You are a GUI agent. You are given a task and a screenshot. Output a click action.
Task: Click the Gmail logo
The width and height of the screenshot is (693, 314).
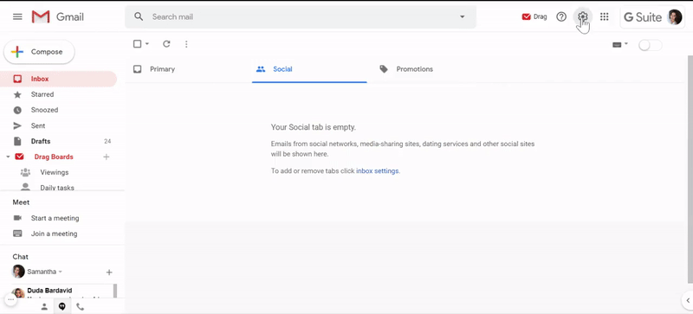point(58,16)
